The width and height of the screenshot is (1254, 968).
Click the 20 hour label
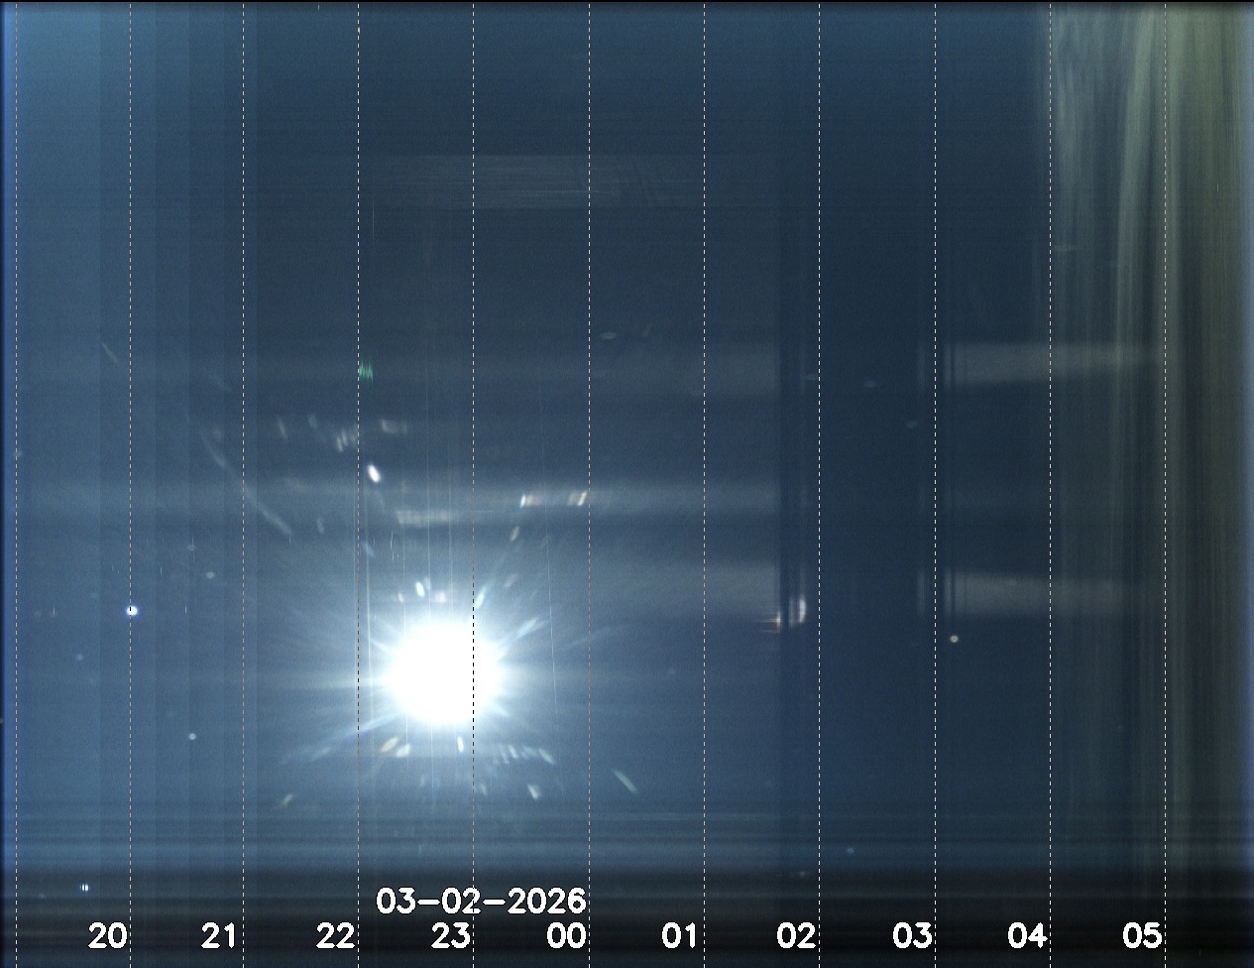point(108,935)
